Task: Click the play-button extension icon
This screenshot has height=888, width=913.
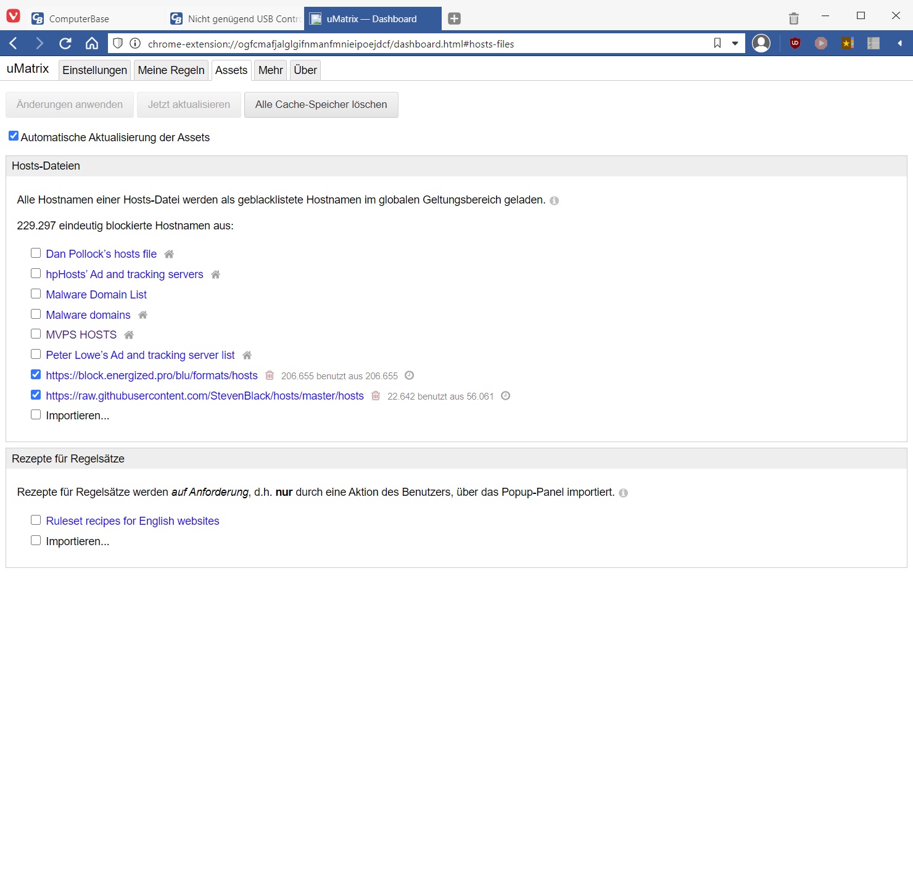Action: (821, 43)
